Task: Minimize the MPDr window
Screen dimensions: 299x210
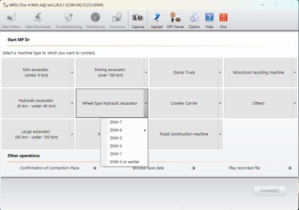Action: 263,5
